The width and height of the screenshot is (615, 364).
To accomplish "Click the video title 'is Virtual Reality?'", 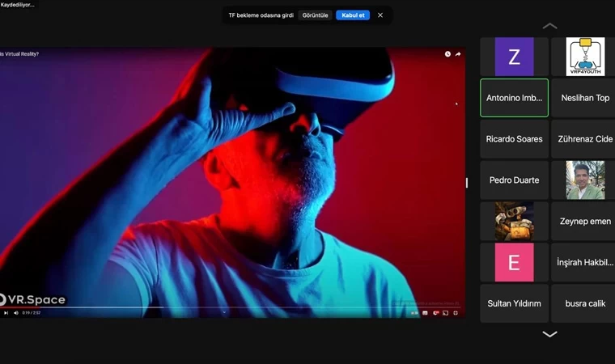I will pyautogui.click(x=19, y=54).
